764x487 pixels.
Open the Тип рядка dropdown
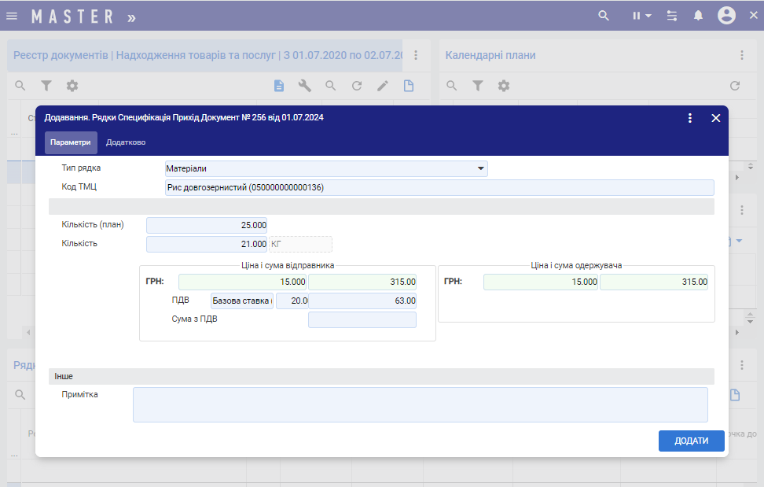[481, 168]
